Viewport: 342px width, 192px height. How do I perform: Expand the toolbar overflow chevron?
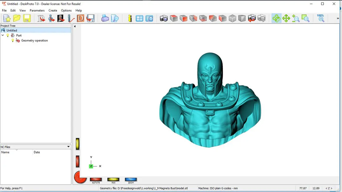[x=338, y=18]
